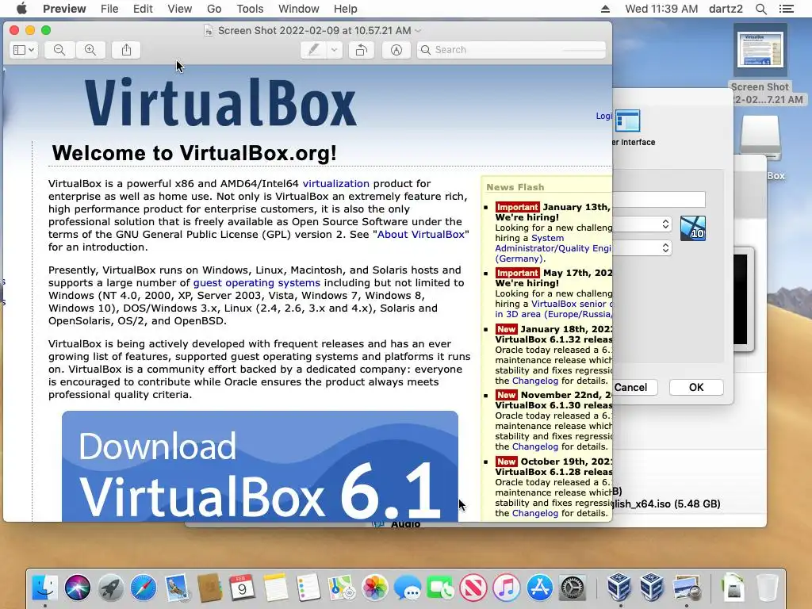The width and height of the screenshot is (812, 609).
Task: Rotate the image with the Rotate button
Action: [362, 50]
